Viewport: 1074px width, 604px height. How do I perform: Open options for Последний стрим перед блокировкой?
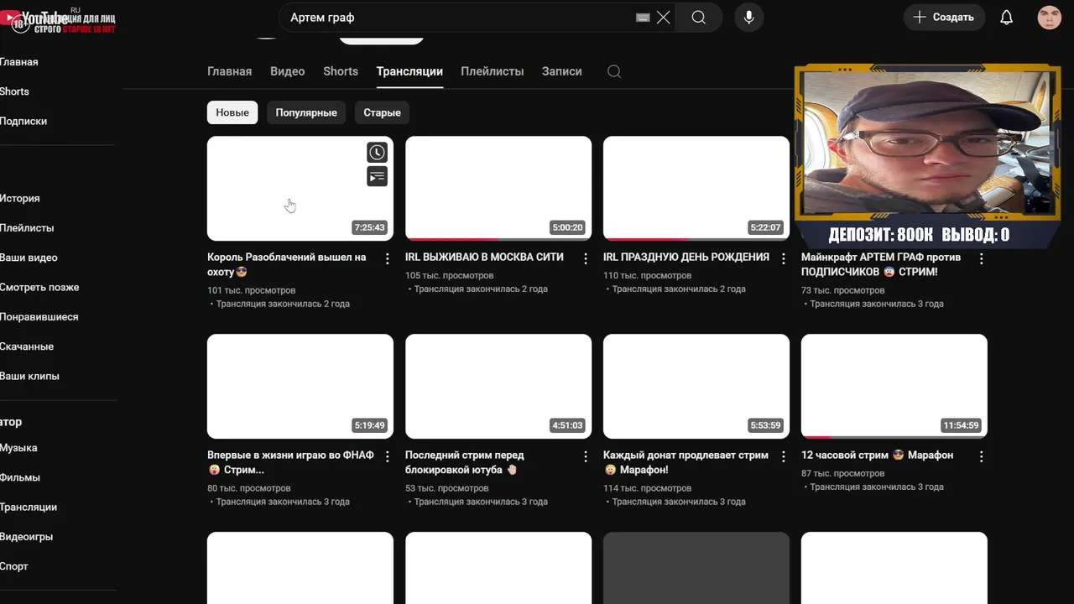pyautogui.click(x=586, y=456)
